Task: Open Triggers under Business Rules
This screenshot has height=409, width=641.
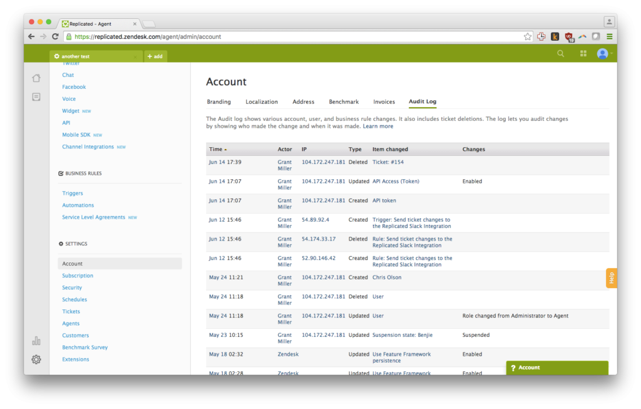Action: [x=73, y=193]
